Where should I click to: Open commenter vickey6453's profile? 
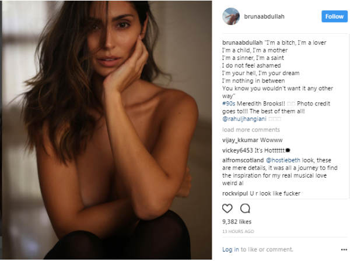point(237,150)
